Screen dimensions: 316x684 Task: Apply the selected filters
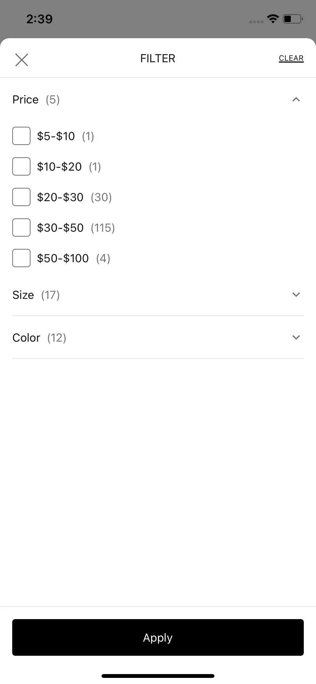coord(158,637)
